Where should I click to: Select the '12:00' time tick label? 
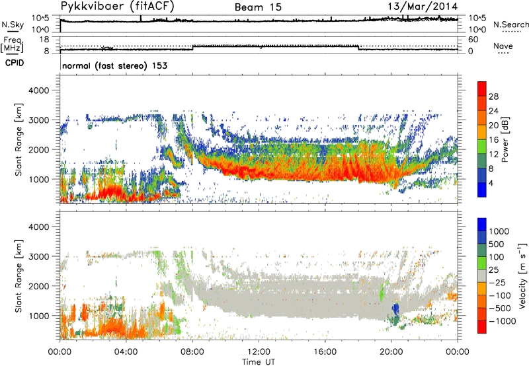click(x=259, y=352)
